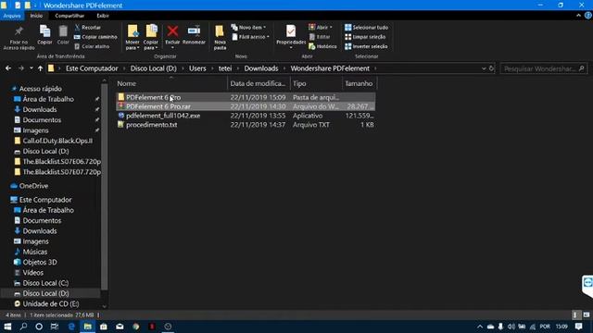Viewport: 593px width, 333px height.
Task: Select Este Computador in navigation pane
Action: point(45,200)
